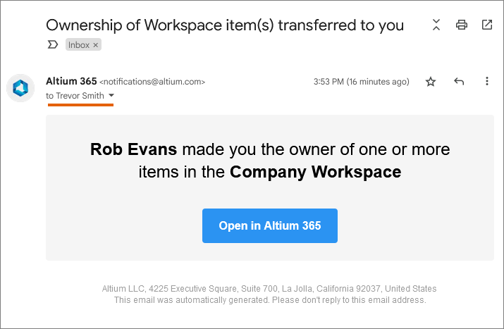
Task: Click the bold Company Workspace text
Action: pos(315,172)
